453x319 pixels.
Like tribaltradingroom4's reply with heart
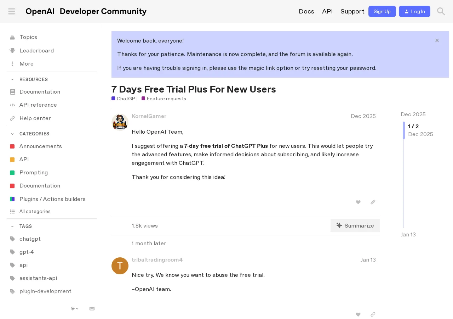pyautogui.click(x=358, y=314)
